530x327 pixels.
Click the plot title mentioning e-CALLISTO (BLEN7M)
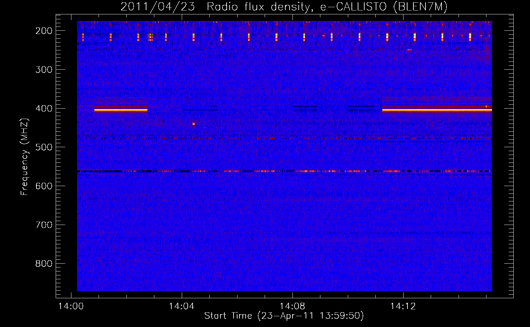point(284,7)
